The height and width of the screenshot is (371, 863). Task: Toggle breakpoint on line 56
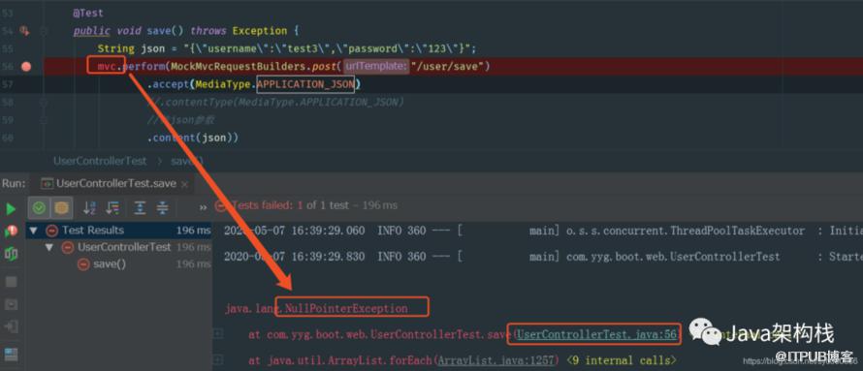26,67
